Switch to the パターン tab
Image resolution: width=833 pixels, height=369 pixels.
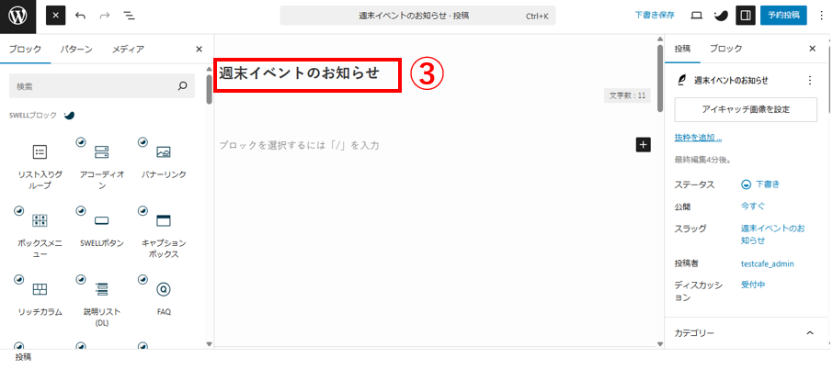coord(76,50)
